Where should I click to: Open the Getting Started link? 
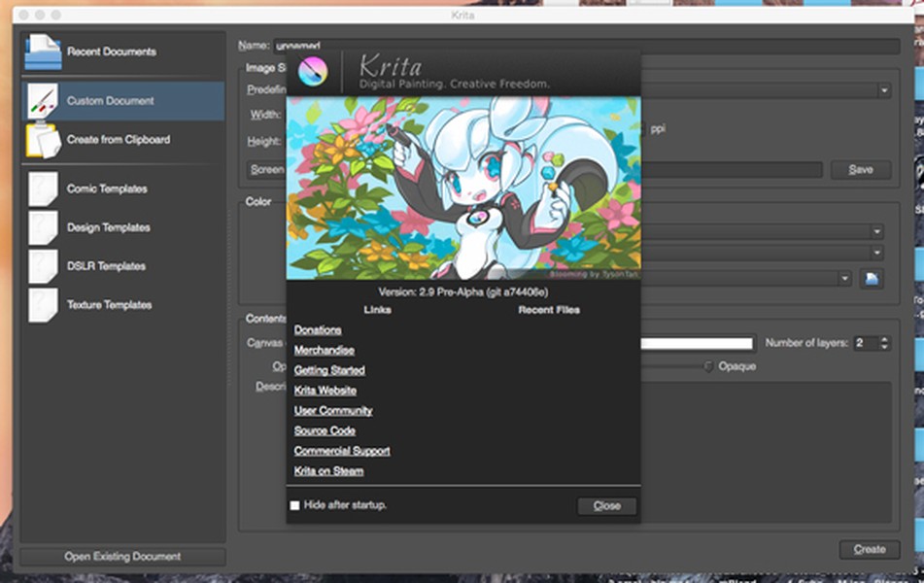pos(329,370)
